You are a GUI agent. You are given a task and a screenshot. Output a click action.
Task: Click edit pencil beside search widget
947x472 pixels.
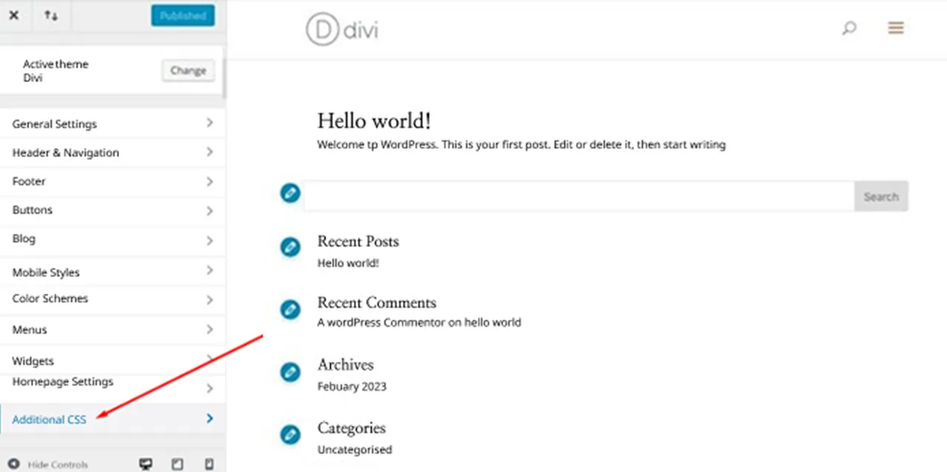point(290,193)
